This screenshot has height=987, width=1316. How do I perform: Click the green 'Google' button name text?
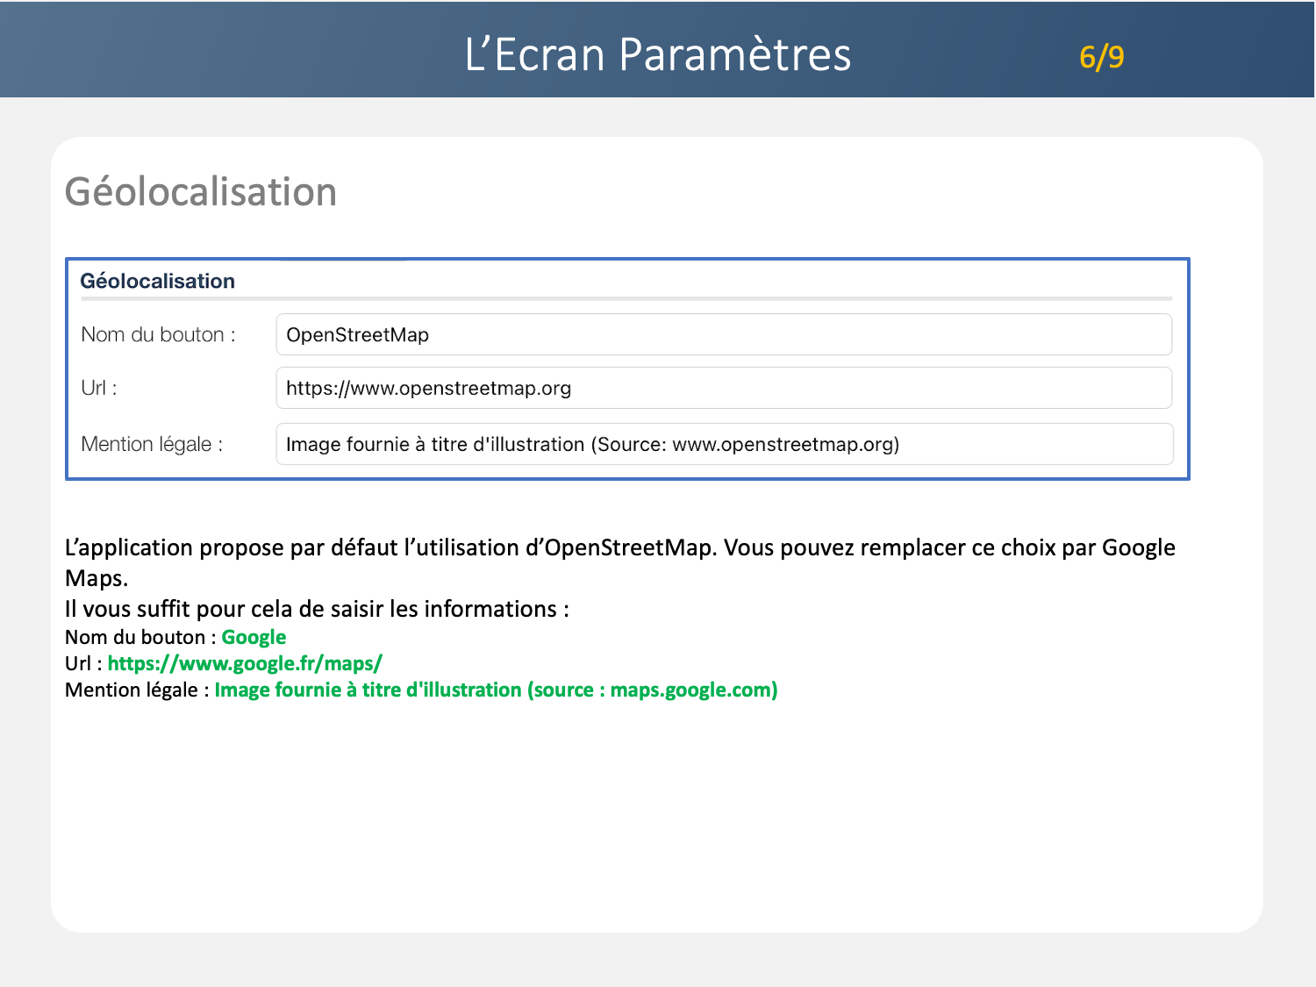[254, 637]
